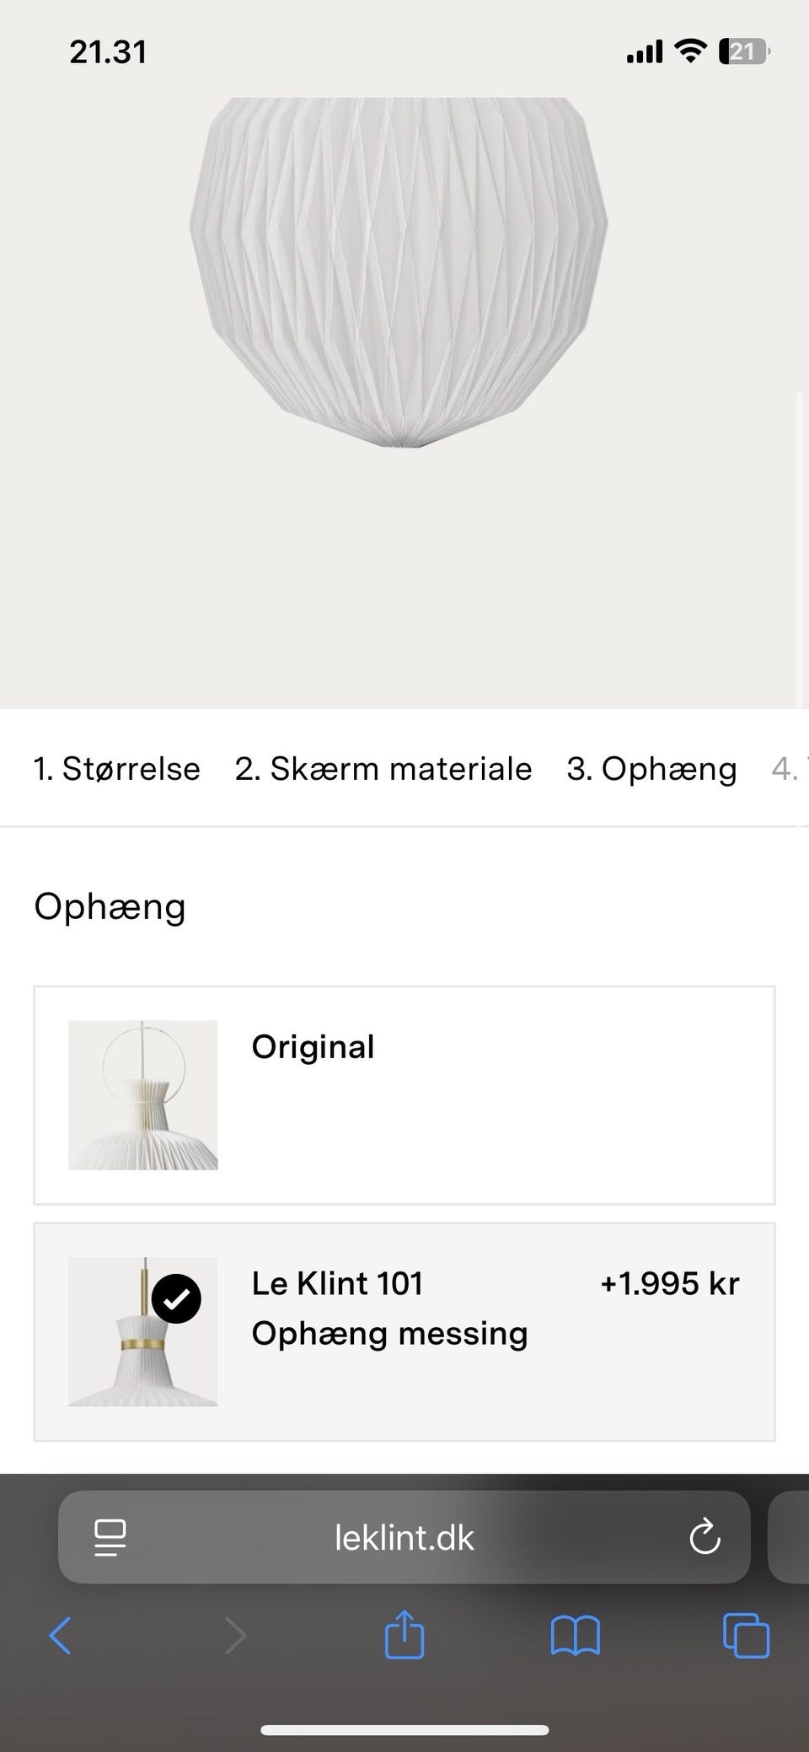Switch to the 2. Skærm materiale step

pyautogui.click(x=383, y=768)
